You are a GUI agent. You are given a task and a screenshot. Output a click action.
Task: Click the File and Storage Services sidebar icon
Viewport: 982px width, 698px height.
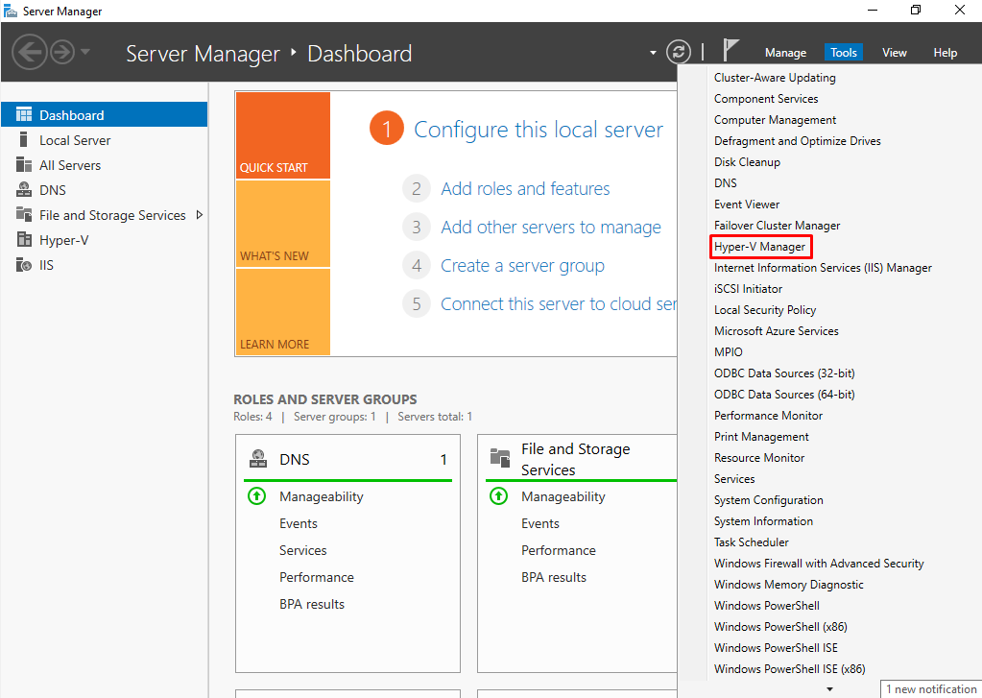click(24, 215)
